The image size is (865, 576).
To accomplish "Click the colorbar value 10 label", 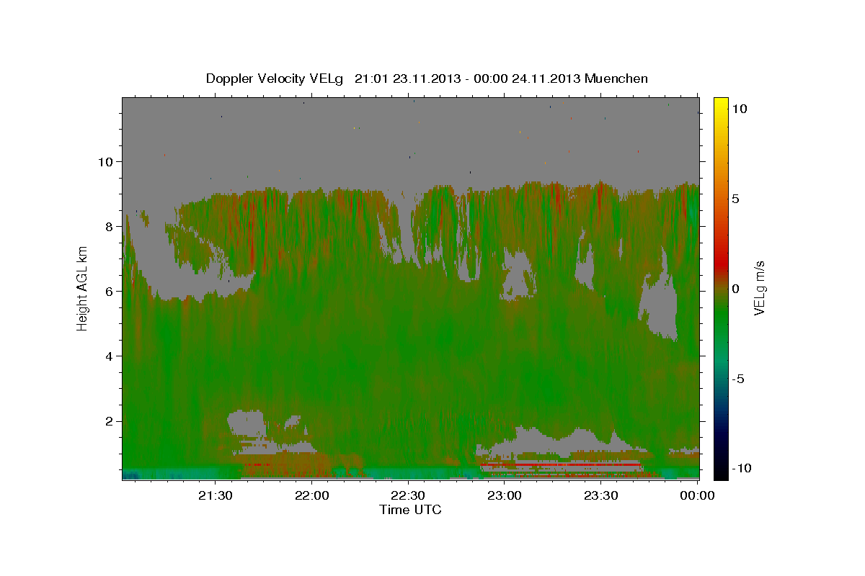I will 740,108.
